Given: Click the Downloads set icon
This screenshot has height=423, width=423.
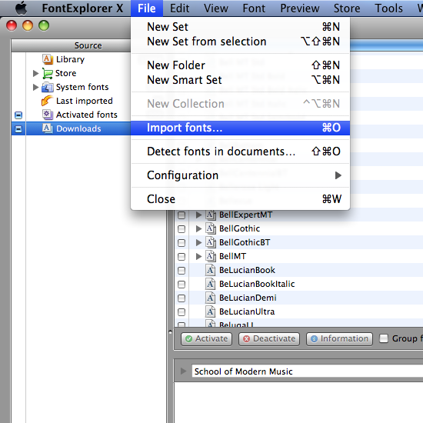Looking at the screenshot, I should tap(47, 128).
